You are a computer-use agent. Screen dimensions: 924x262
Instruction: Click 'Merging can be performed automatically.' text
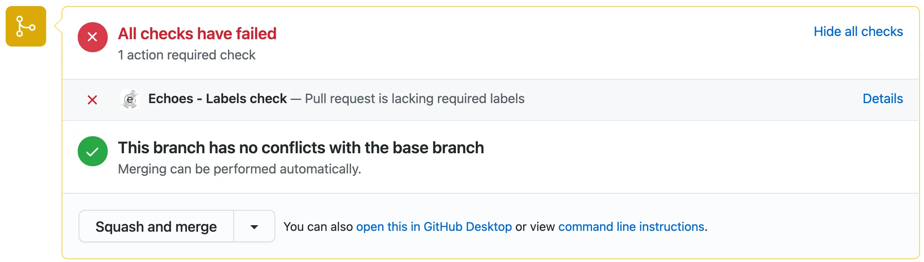[x=239, y=169]
